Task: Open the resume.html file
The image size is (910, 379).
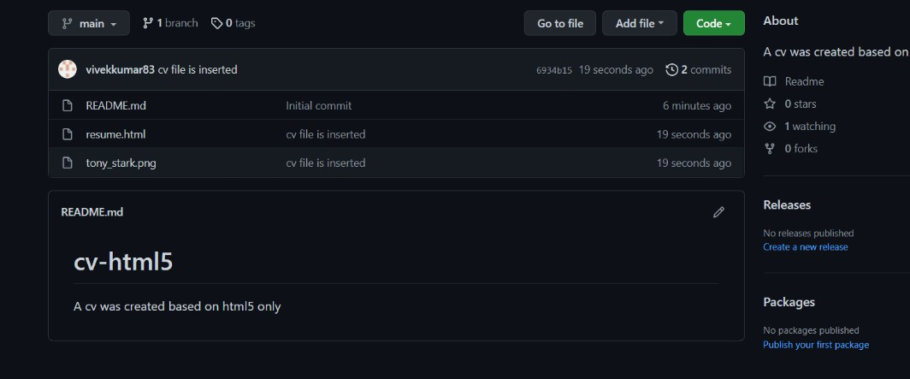Action: pos(115,134)
